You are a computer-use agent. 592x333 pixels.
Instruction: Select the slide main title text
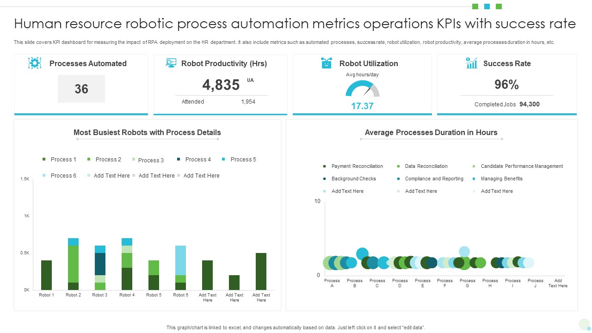click(295, 24)
